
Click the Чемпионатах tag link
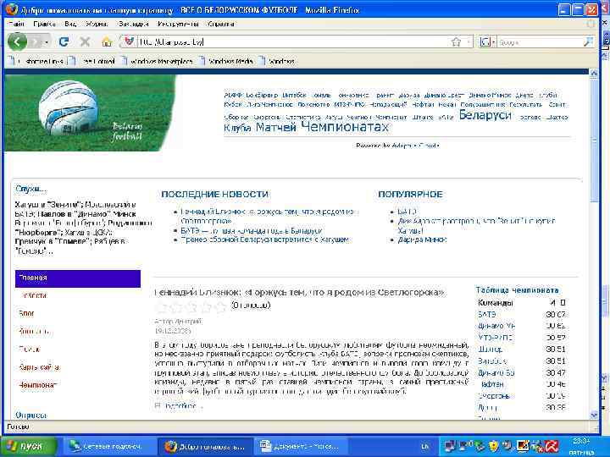345,127
